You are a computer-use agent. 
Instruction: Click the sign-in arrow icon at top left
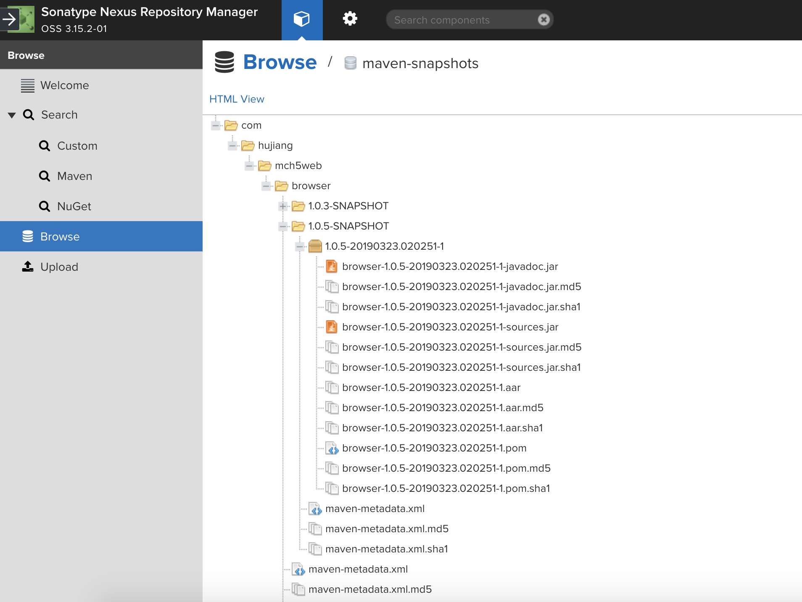[9, 19]
